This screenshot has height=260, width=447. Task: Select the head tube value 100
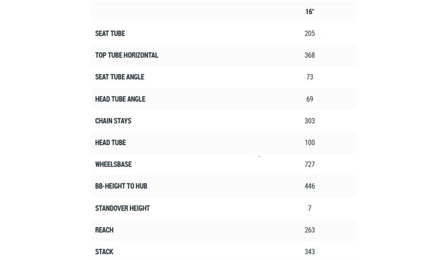[310, 143]
